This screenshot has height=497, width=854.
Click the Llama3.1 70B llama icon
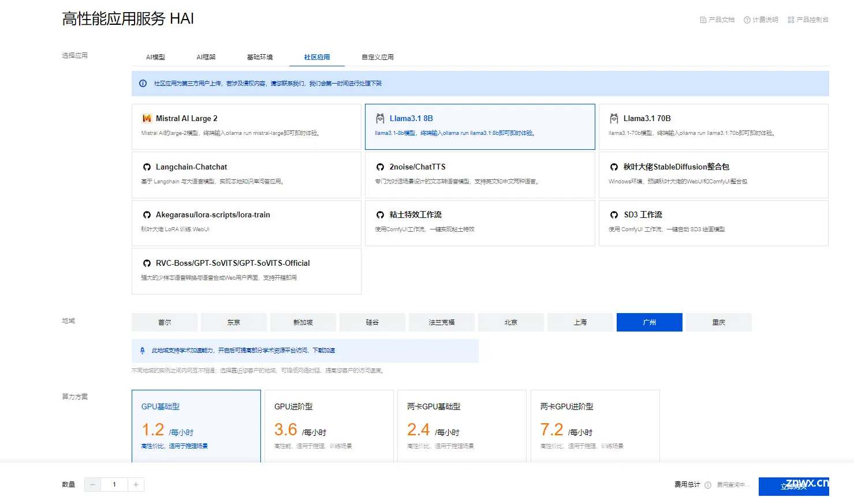(614, 118)
